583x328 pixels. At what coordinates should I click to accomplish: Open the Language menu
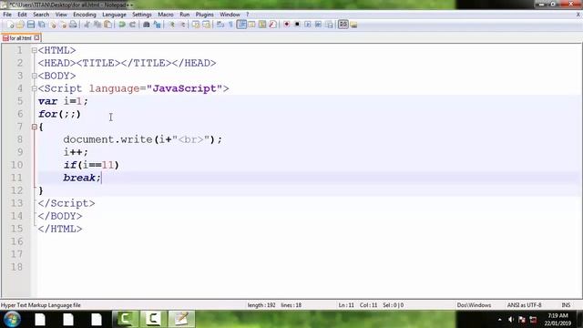[x=114, y=15]
